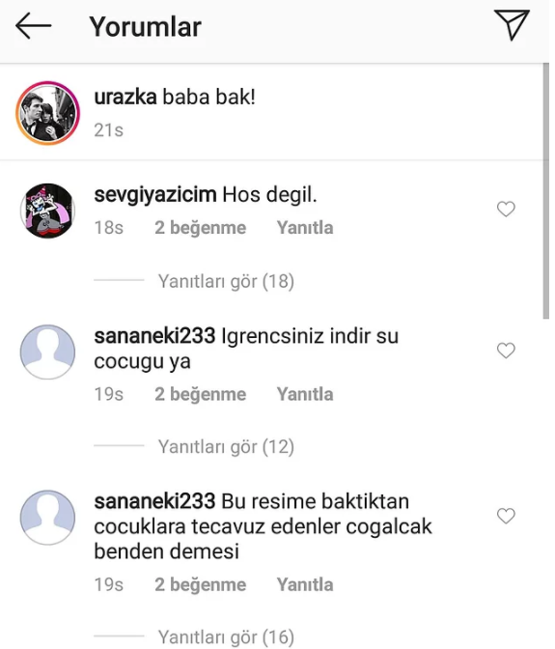555x649 pixels.
Task: View '2 beğenme' on 'Igrencsiniz' comment
Action: (x=200, y=394)
